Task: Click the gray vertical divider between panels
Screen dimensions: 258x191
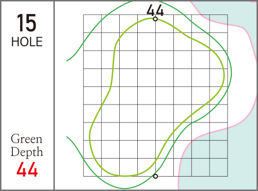Action: point(54,95)
